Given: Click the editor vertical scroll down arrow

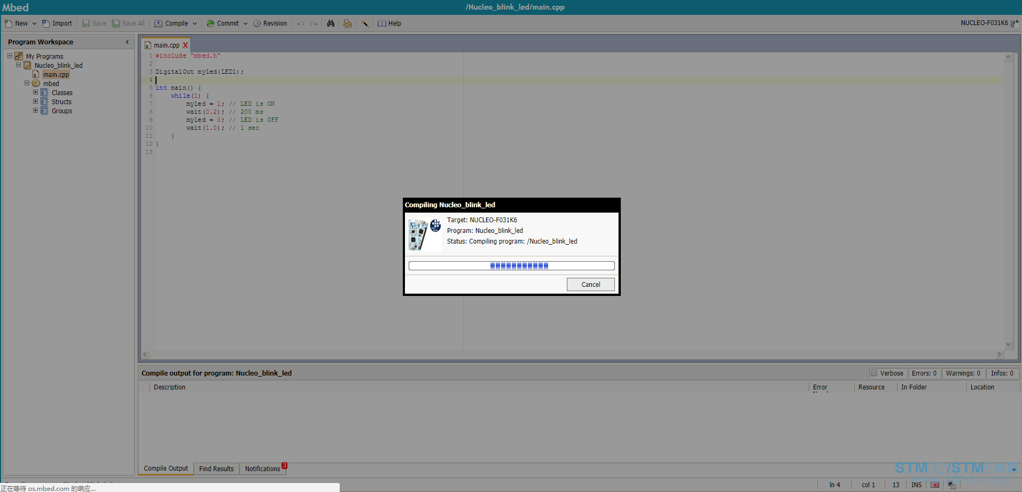Looking at the screenshot, I should click(x=1008, y=345).
